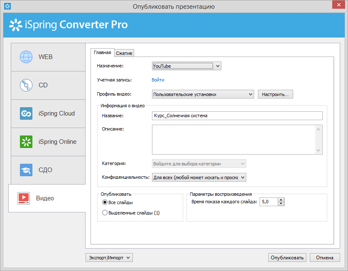Select the WEB publishing option
348x271 pixels.
pos(48,57)
